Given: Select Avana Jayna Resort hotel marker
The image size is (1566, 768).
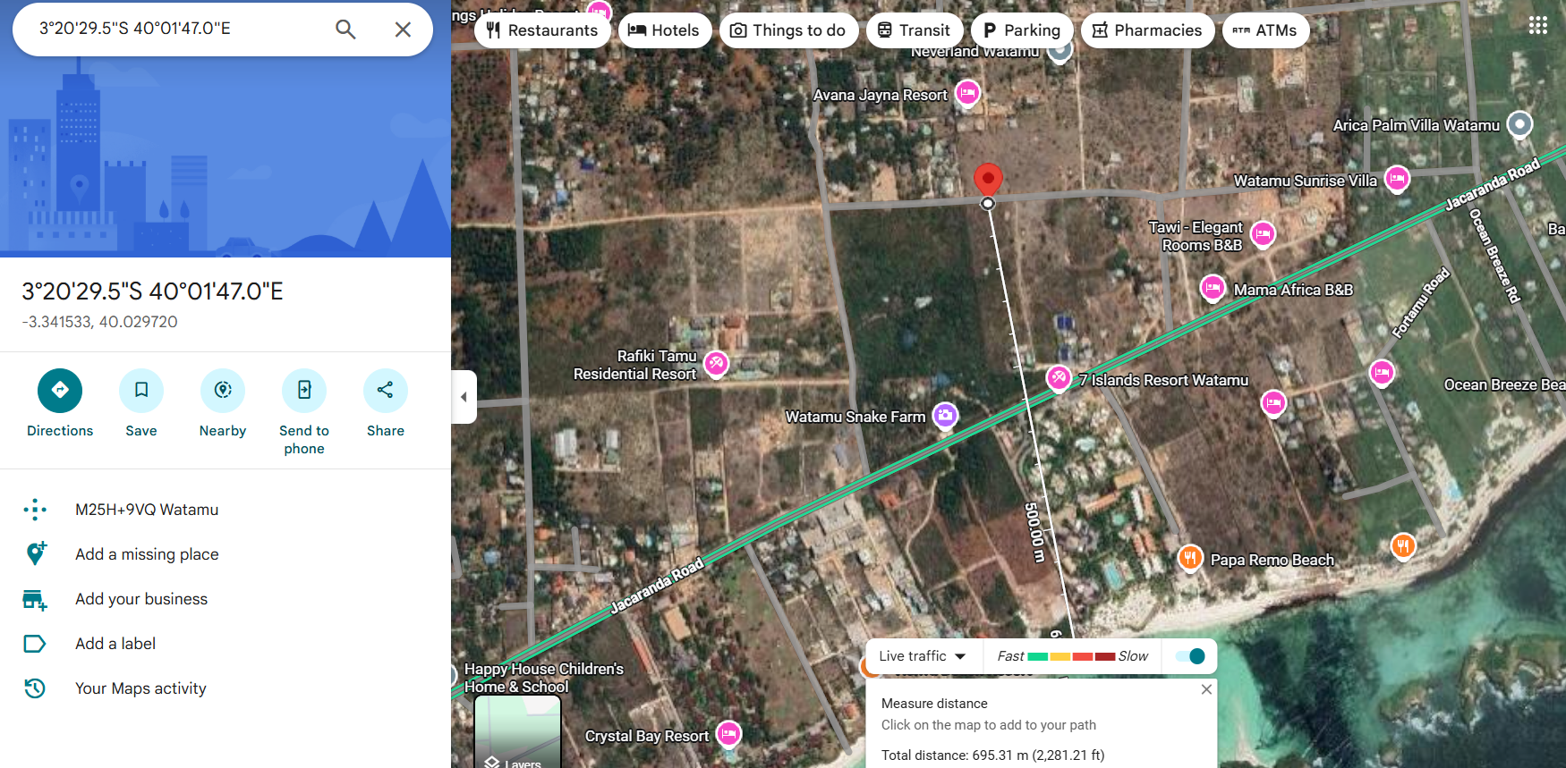Looking at the screenshot, I should click(967, 93).
